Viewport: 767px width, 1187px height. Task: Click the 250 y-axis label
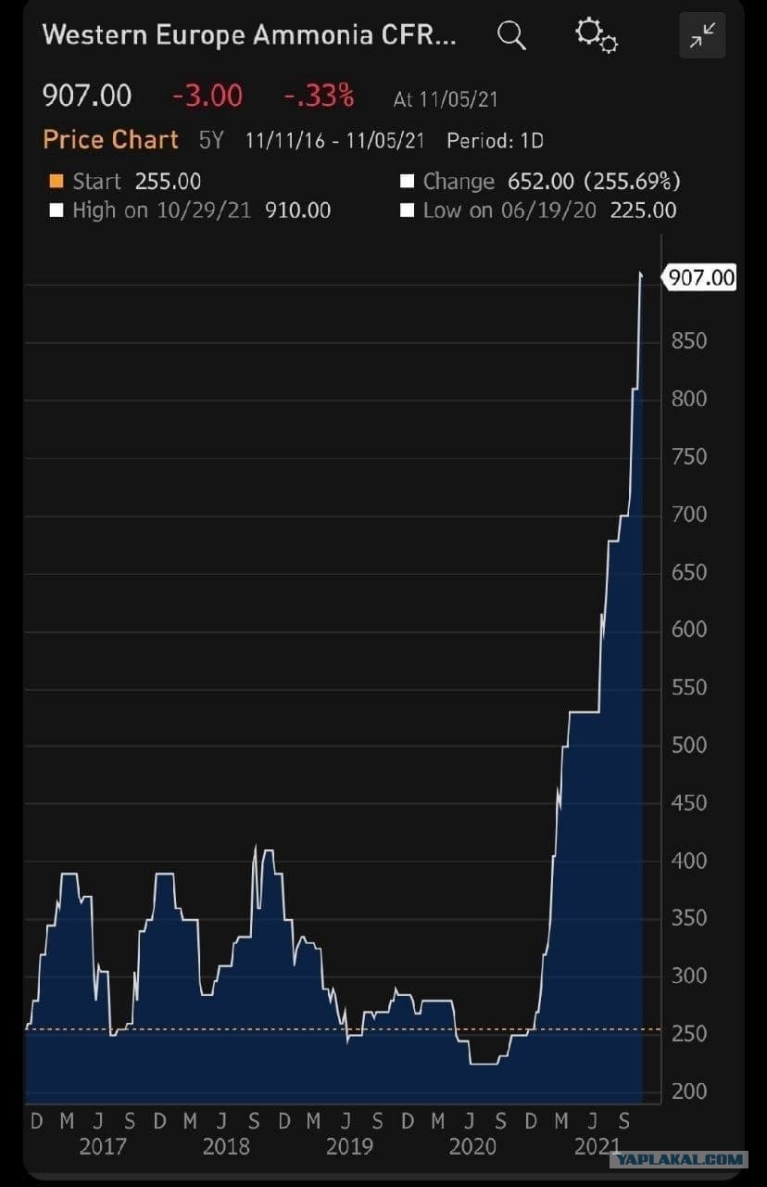(688, 1034)
